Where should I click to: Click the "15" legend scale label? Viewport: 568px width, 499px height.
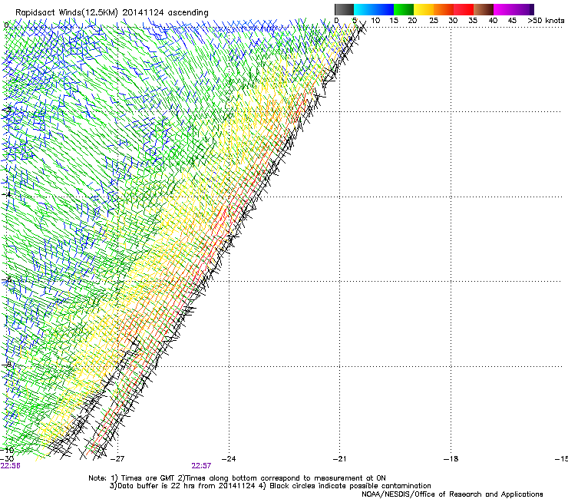(x=394, y=21)
